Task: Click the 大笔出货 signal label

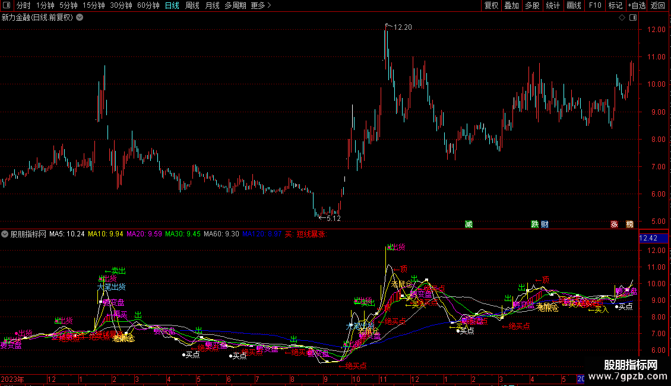Action: tap(111, 287)
